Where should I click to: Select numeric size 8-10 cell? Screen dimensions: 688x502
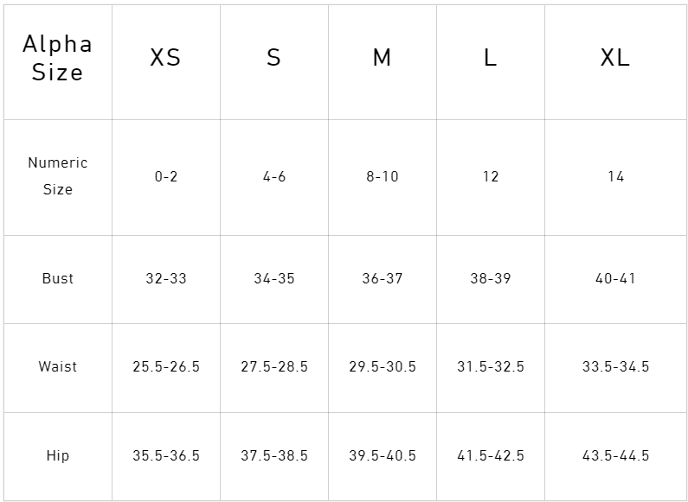tap(382, 177)
